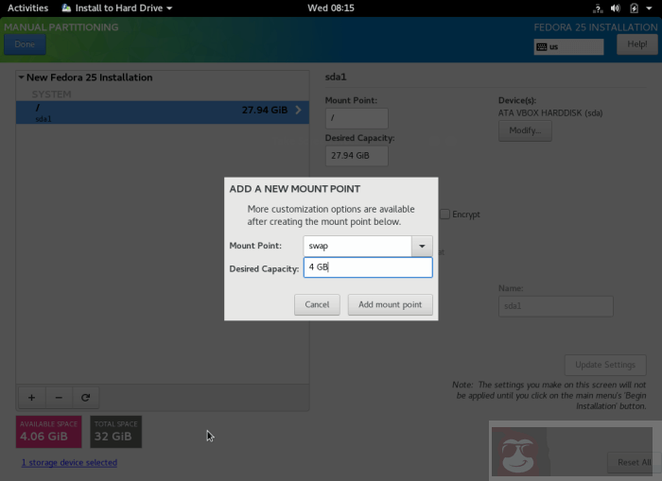Open the Install to Hard Drive app menu
662x481 pixels.
pyautogui.click(x=117, y=8)
